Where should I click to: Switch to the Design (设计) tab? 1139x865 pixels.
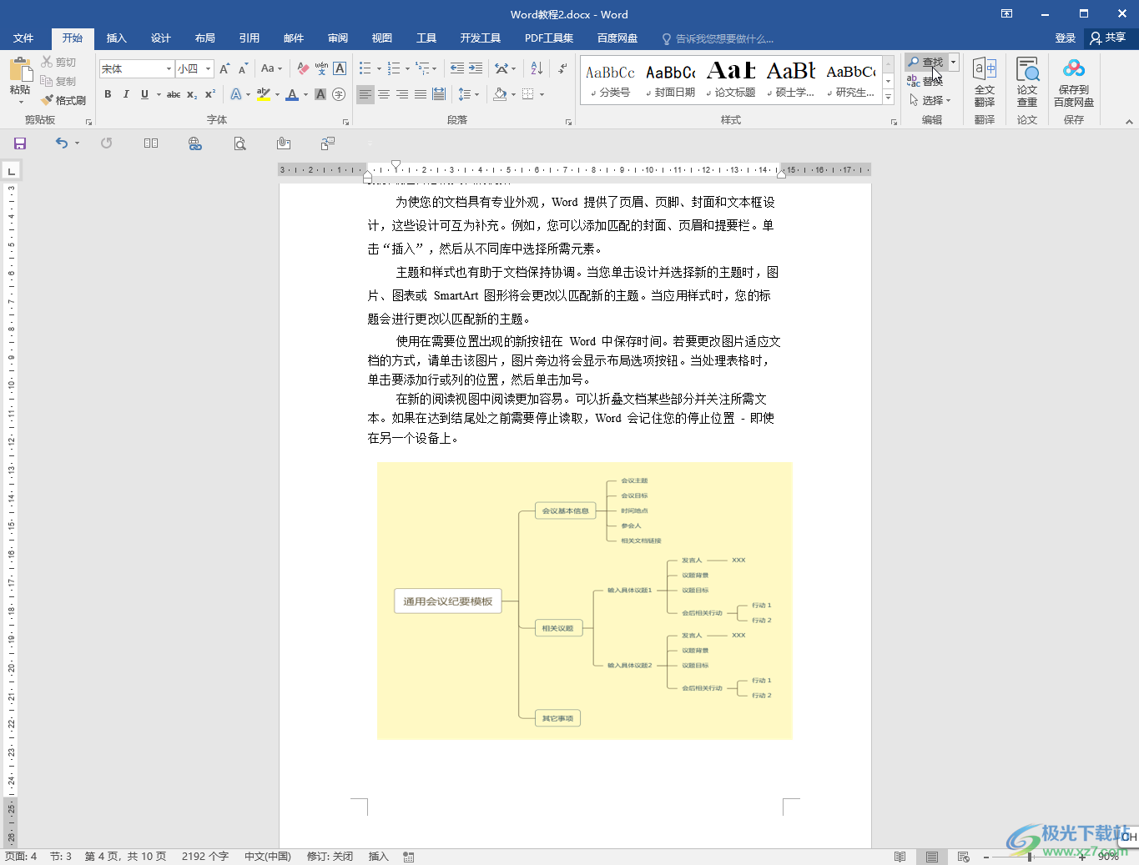click(161, 38)
